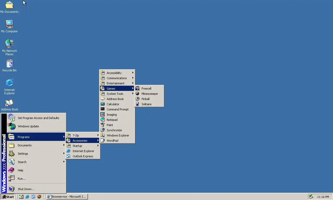Expand the 7-Zip submenu arrow
Image resolution: width=333 pixels, height=200 pixels.
(98, 135)
